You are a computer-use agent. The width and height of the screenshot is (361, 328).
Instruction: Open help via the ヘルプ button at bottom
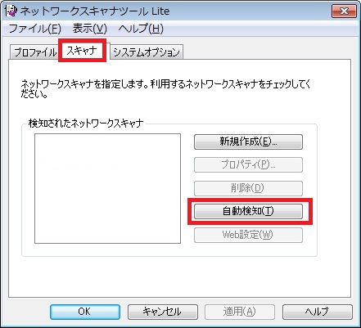pos(318,312)
